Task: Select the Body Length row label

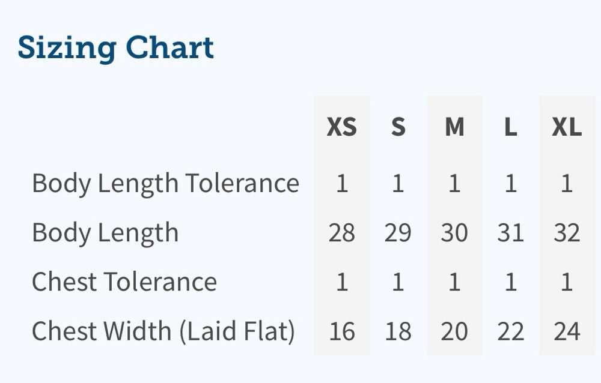Action: [105, 232]
